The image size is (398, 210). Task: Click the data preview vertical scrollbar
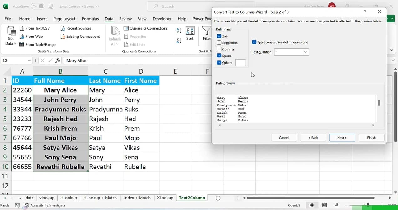379,103
